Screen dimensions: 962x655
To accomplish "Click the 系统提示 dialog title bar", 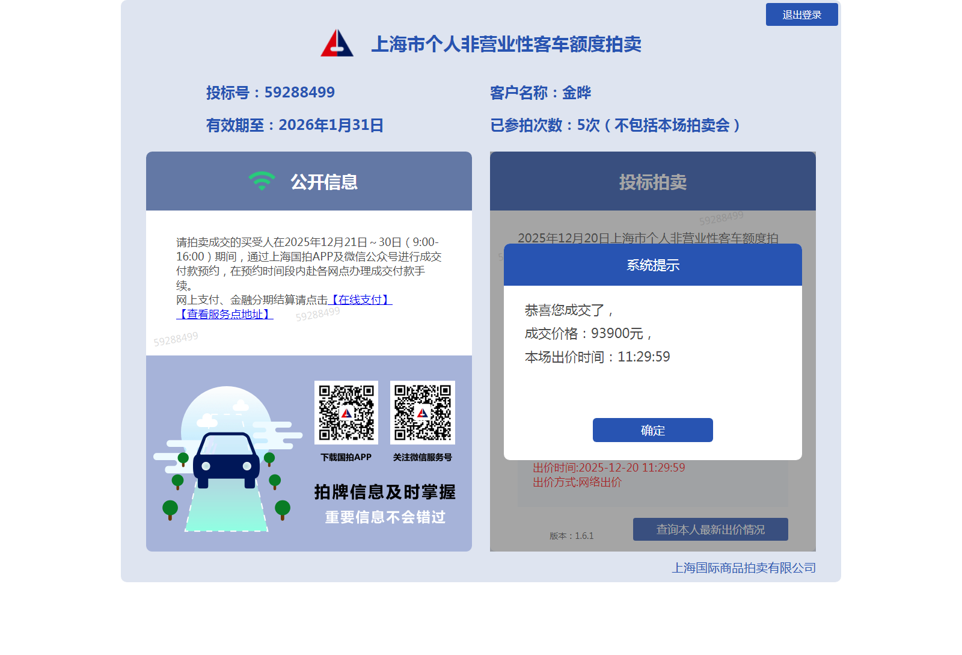I will (652, 265).
